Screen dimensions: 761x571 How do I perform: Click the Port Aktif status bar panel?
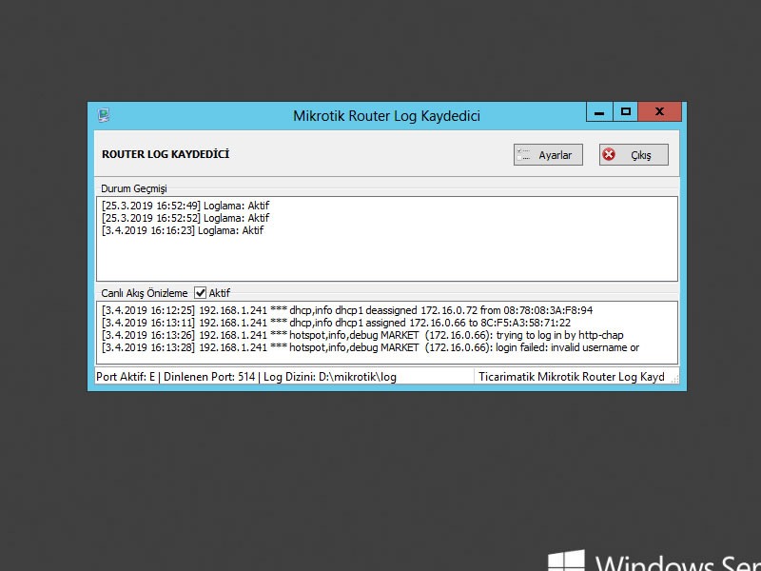tap(245, 377)
